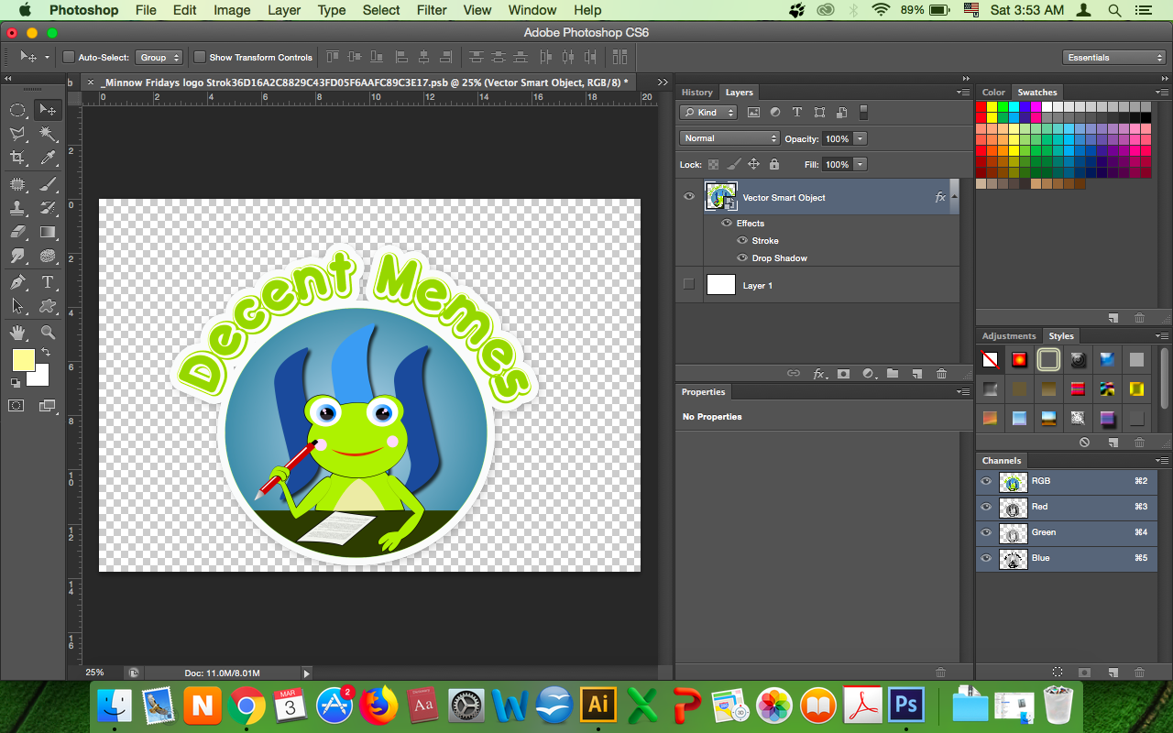Lock transparent pixels of the layer

click(713, 165)
